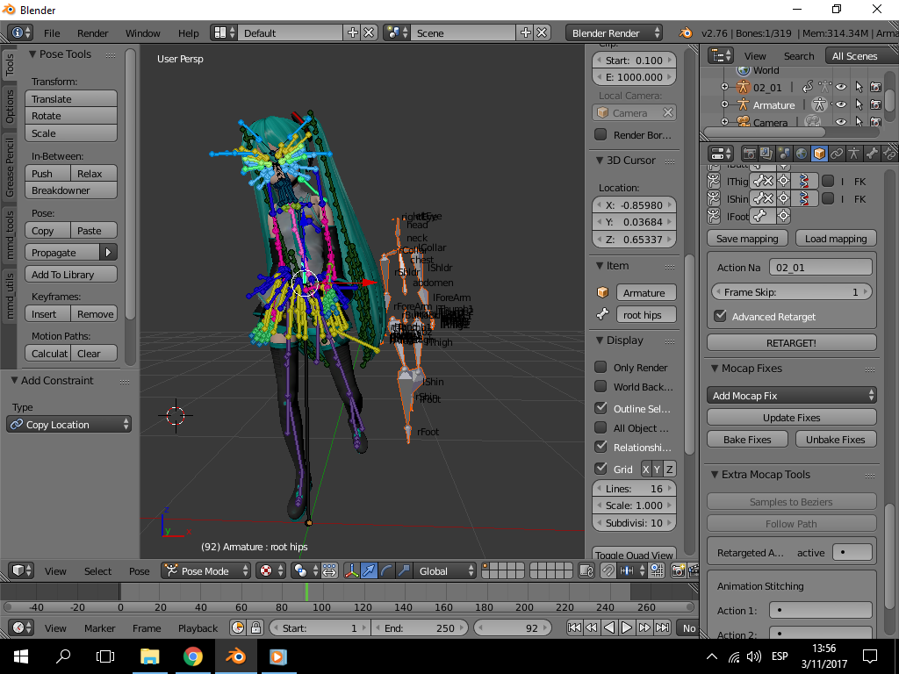Delete the Default screen layout
The width and height of the screenshot is (899, 674).
click(370, 32)
